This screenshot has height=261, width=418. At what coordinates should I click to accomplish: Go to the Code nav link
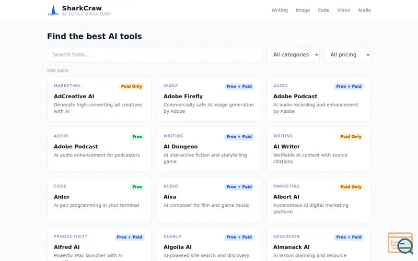[323, 10]
